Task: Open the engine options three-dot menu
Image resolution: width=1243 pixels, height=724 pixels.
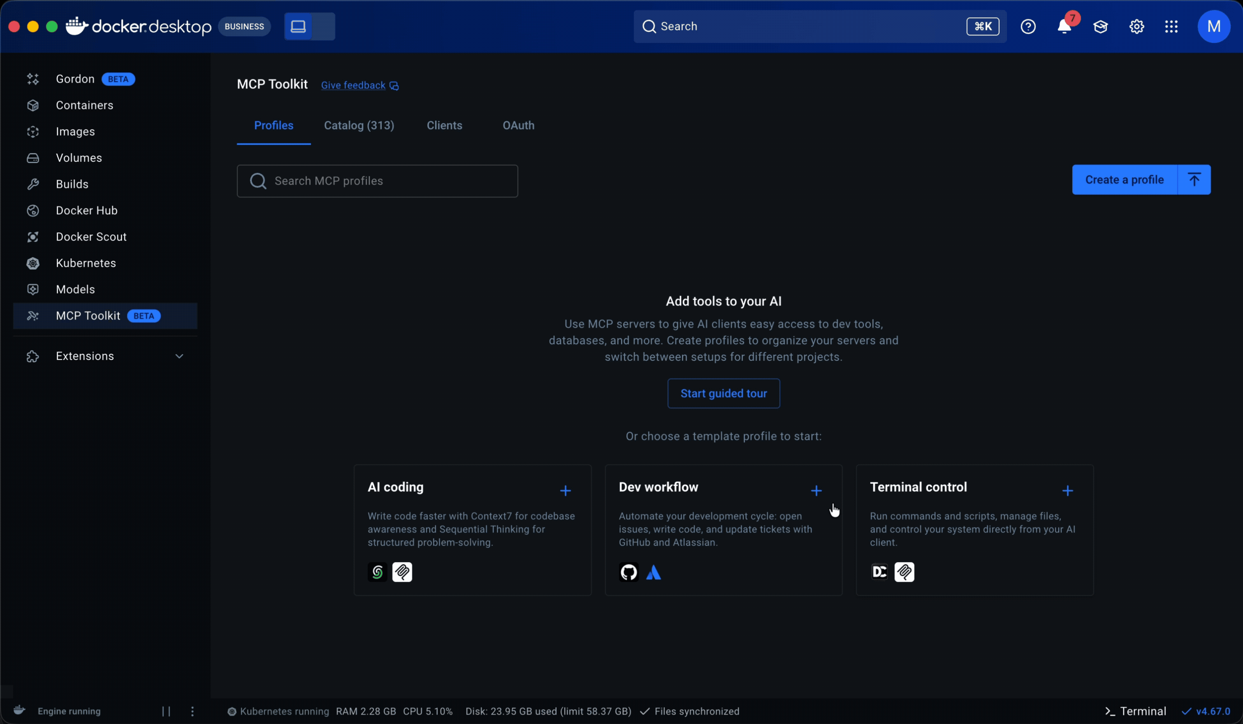Action: pyautogui.click(x=192, y=711)
